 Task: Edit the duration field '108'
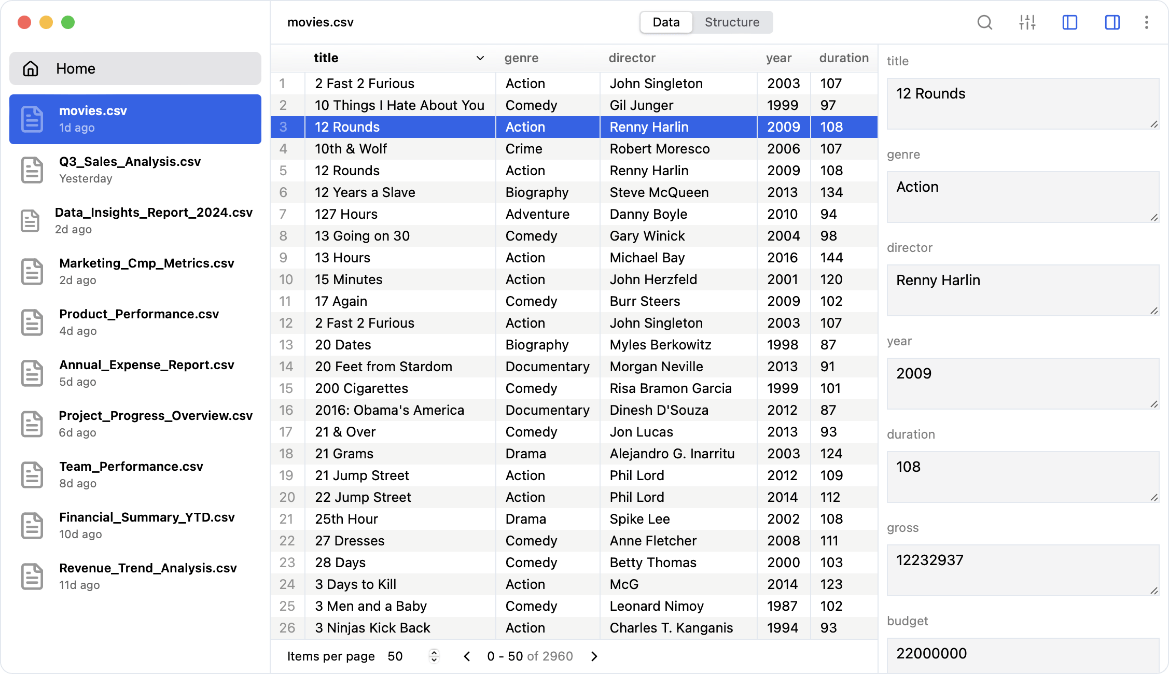coord(1023,477)
